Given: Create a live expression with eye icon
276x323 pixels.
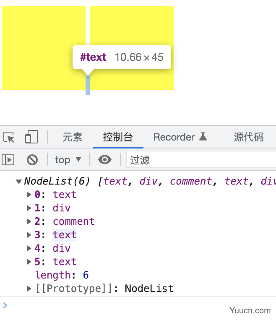Looking at the screenshot, I should [x=105, y=160].
